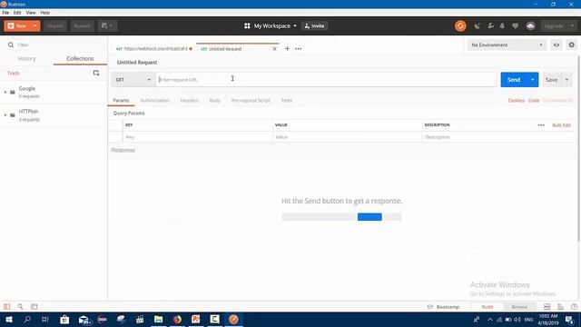Open the Postman console icon in the status bar
Screen dimensions: 581x327
click(34, 307)
